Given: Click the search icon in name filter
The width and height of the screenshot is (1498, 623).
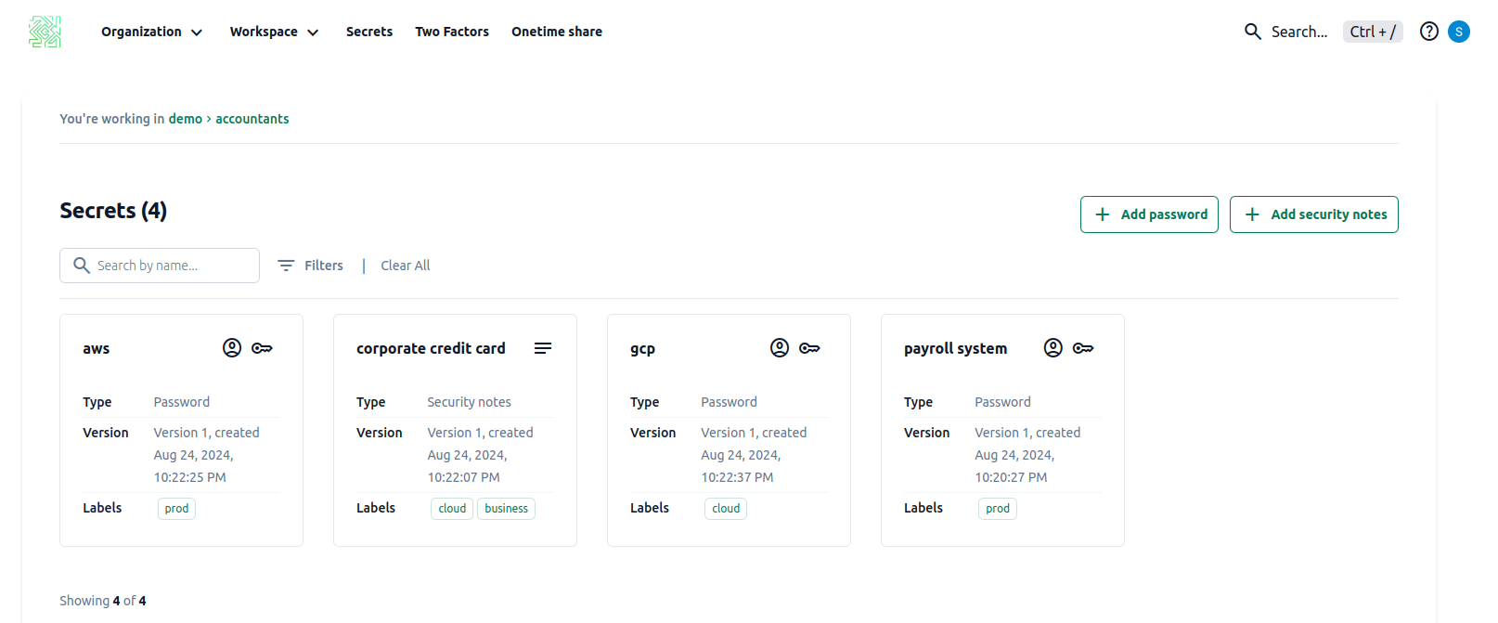Looking at the screenshot, I should pos(82,266).
